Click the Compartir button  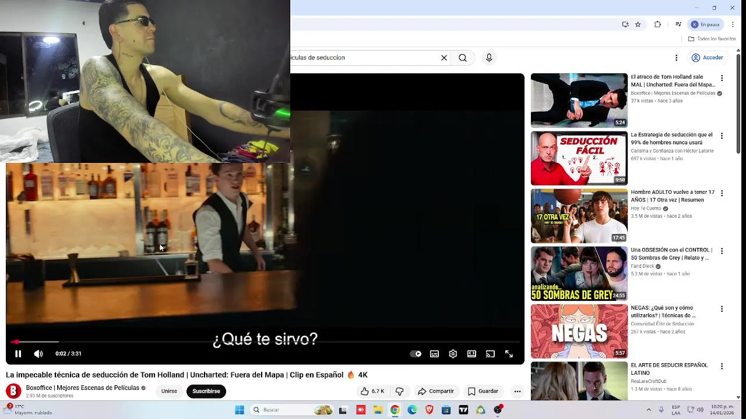point(436,391)
